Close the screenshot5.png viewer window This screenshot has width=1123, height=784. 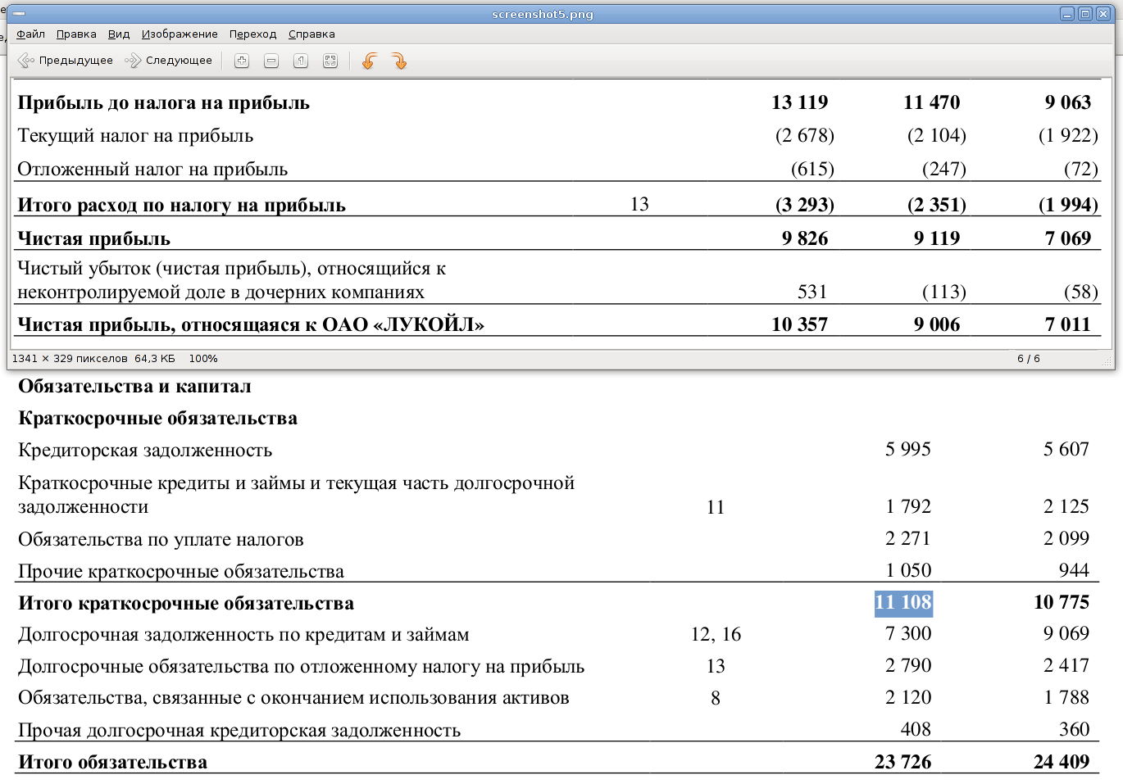click(1103, 14)
